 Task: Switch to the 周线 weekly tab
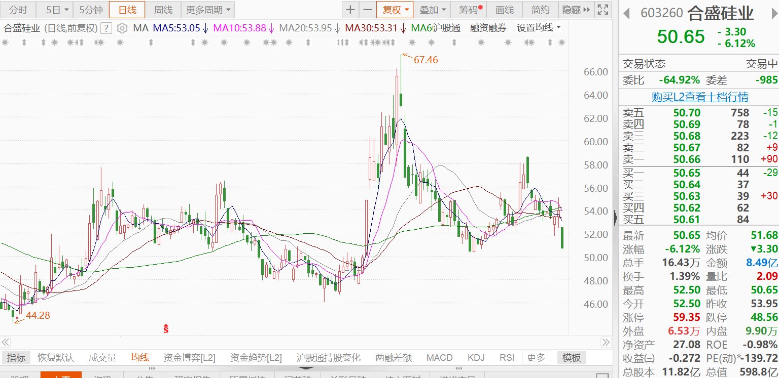click(163, 10)
